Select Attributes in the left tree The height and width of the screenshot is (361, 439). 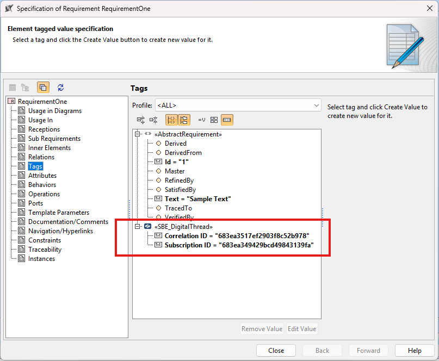coord(42,176)
